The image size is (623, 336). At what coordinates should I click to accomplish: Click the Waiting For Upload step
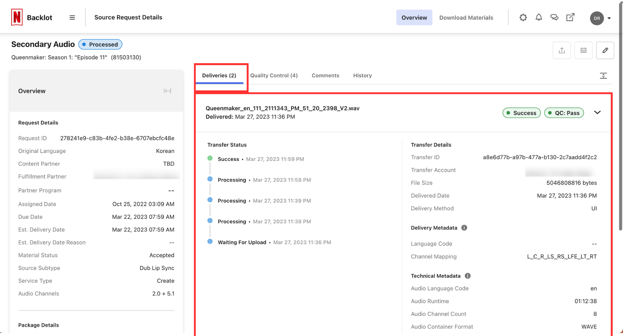tap(242, 242)
